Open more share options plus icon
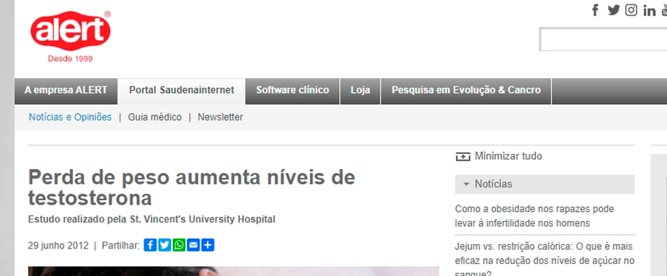Image resolution: width=667 pixels, height=276 pixels. [208, 245]
